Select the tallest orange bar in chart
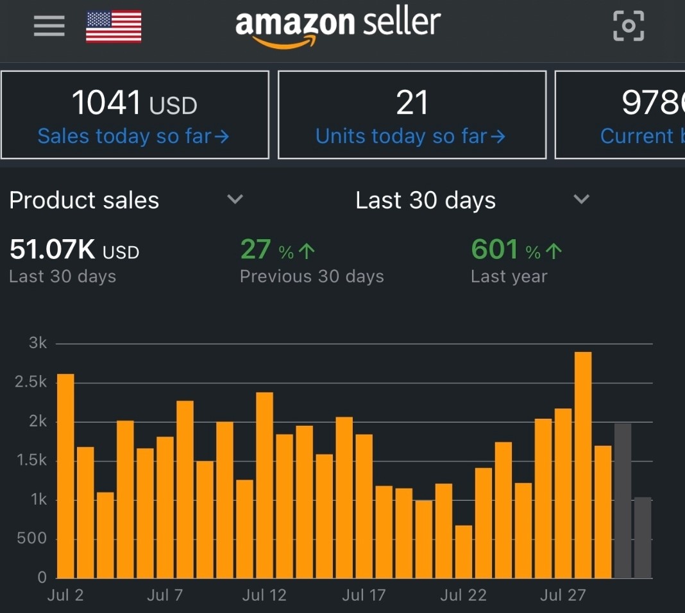 583,465
